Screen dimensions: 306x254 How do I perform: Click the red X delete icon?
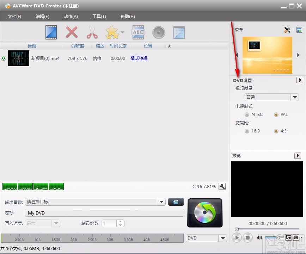coord(72,32)
